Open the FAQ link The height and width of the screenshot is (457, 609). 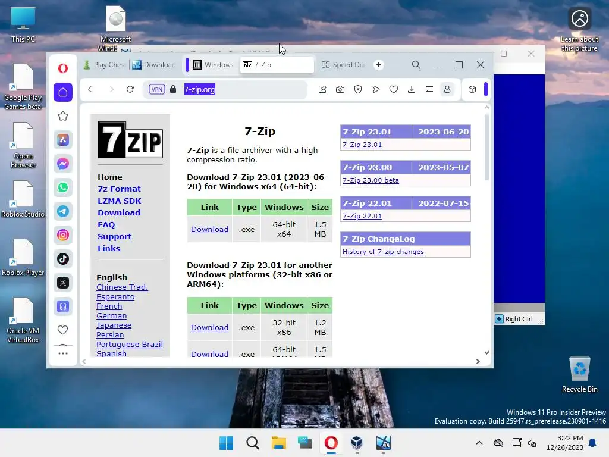pyautogui.click(x=106, y=224)
